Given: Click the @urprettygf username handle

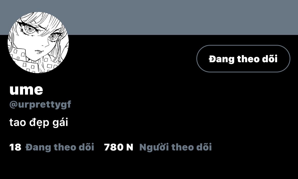Looking at the screenshot, I should pyautogui.click(x=40, y=105).
